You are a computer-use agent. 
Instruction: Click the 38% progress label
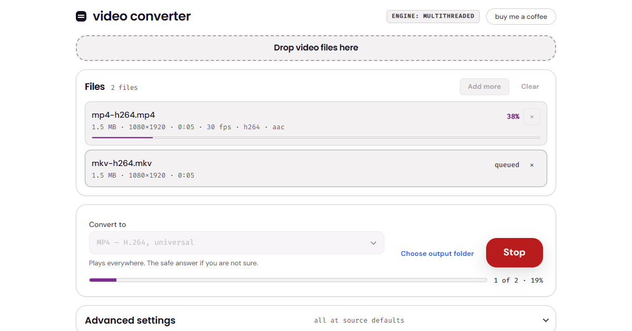[513, 117]
